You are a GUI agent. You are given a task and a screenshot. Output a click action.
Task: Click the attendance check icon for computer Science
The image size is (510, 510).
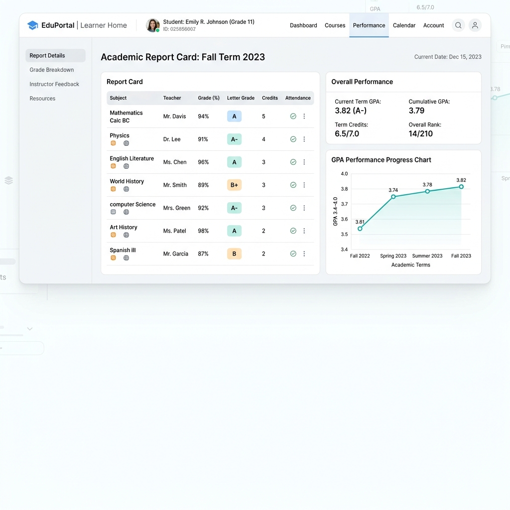(293, 208)
